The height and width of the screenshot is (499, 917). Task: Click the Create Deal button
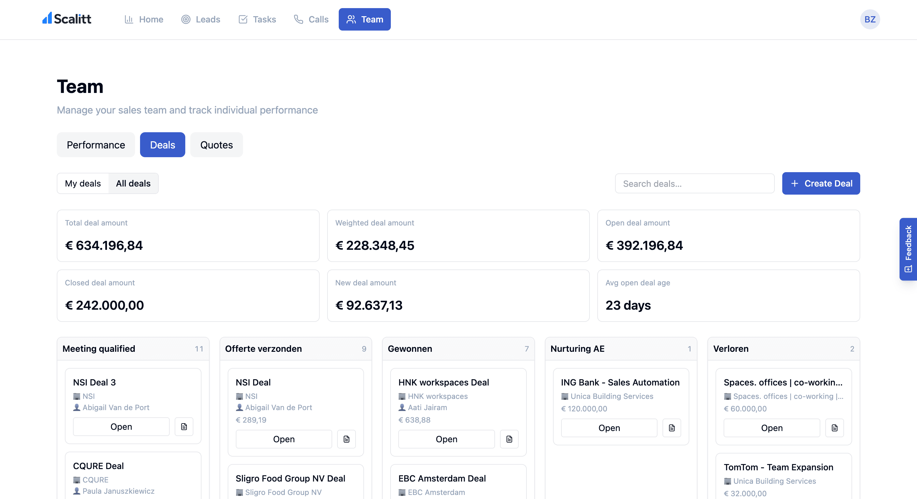coord(821,183)
